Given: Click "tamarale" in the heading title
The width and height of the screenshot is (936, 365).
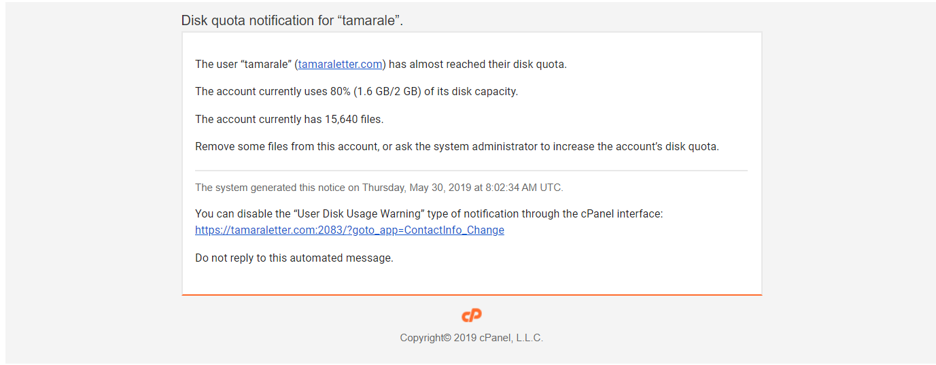Looking at the screenshot, I should (x=368, y=20).
